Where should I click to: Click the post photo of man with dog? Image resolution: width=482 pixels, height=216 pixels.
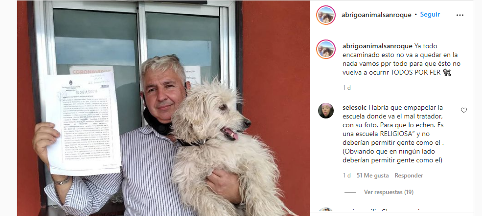click(x=163, y=108)
